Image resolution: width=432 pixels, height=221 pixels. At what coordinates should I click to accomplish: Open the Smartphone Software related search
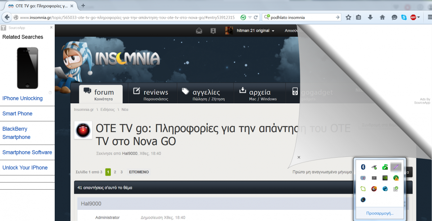coord(27,152)
